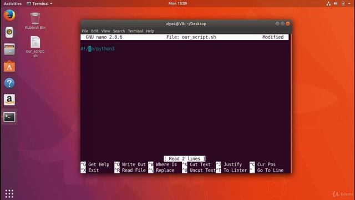Open the Edit menu in terminal
Viewport: 355px width, 200px height.
(x=95, y=31)
